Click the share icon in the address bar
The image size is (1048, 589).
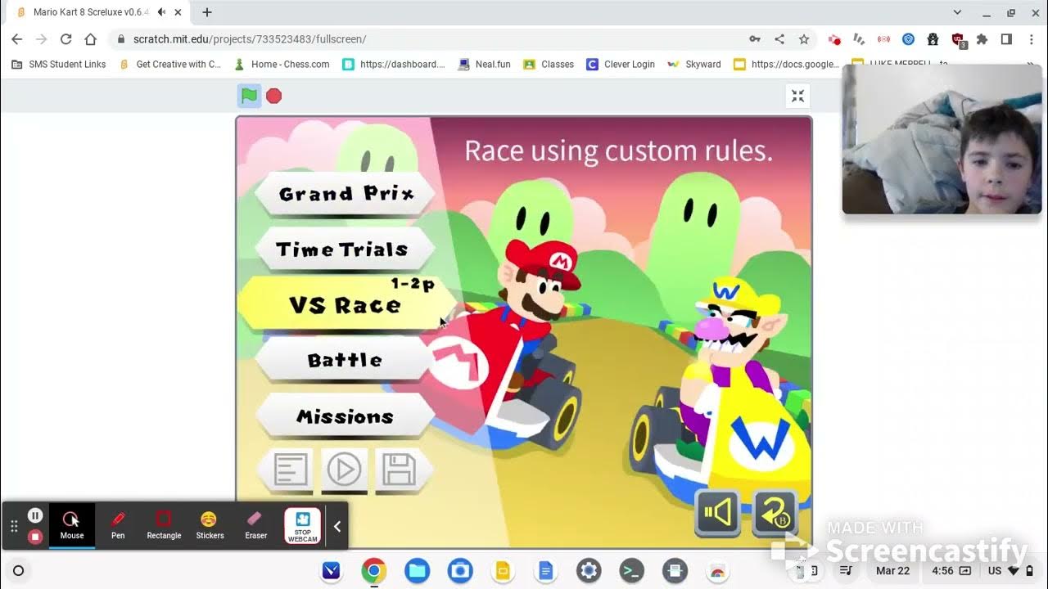tap(779, 39)
